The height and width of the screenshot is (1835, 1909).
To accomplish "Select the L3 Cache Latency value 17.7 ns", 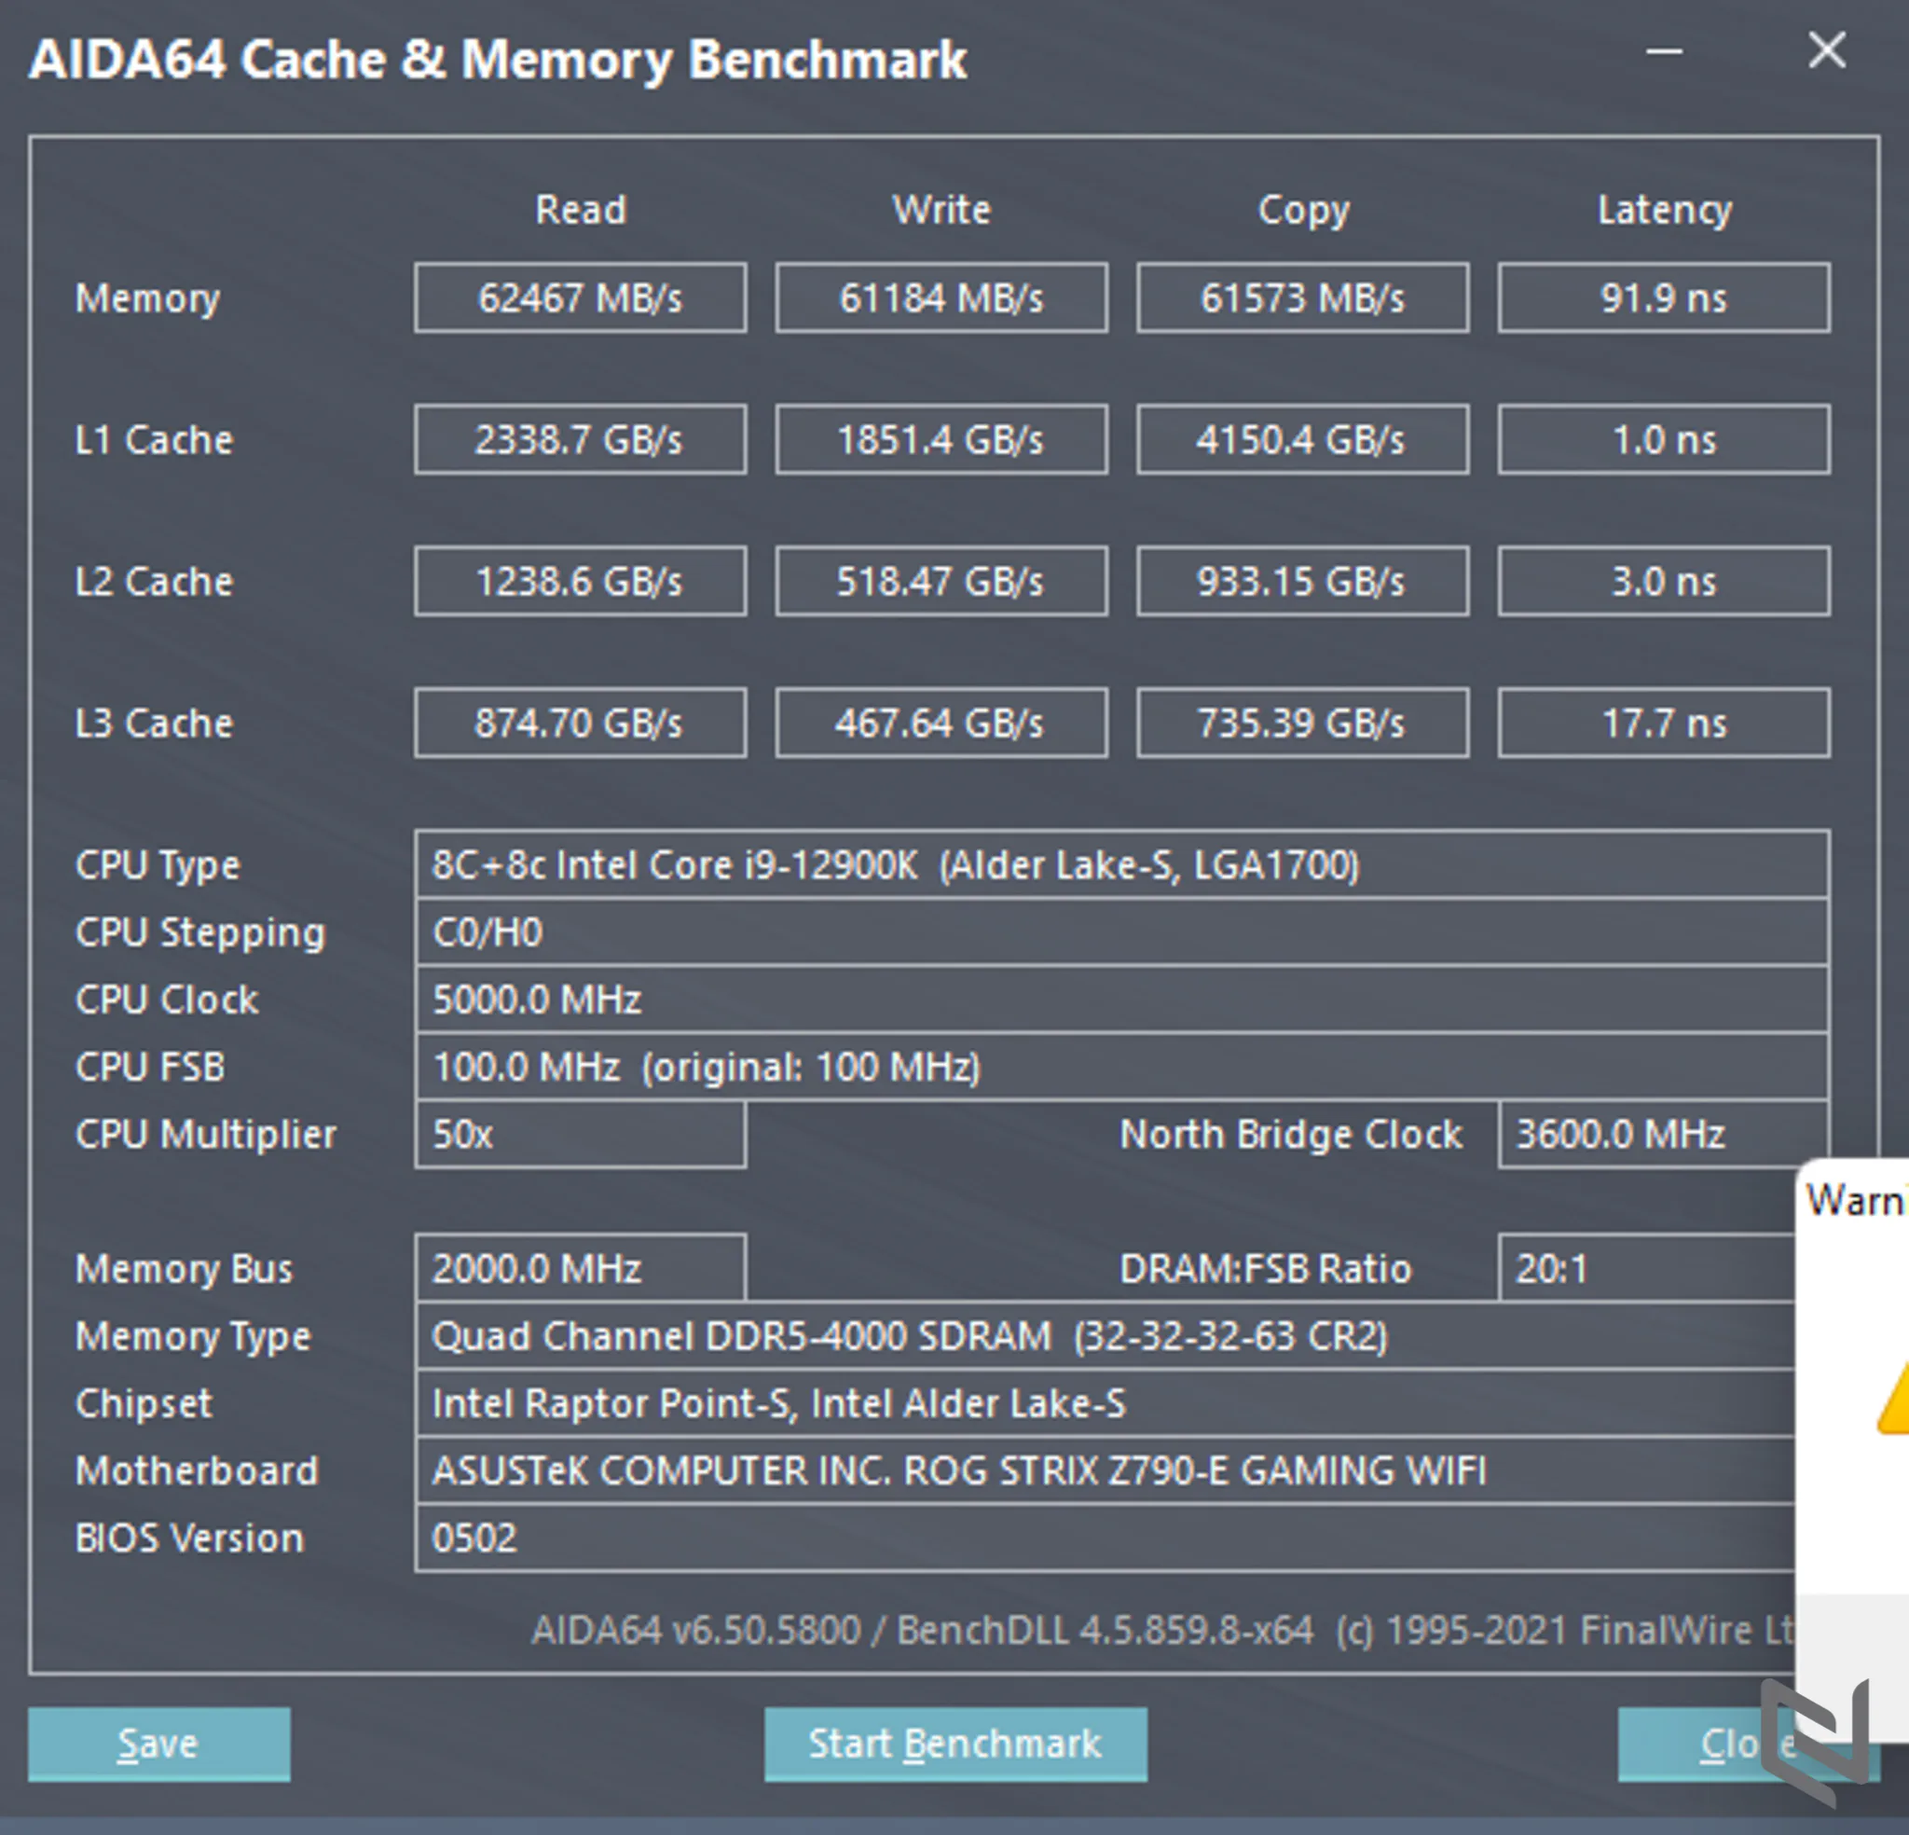I will click(x=1664, y=723).
